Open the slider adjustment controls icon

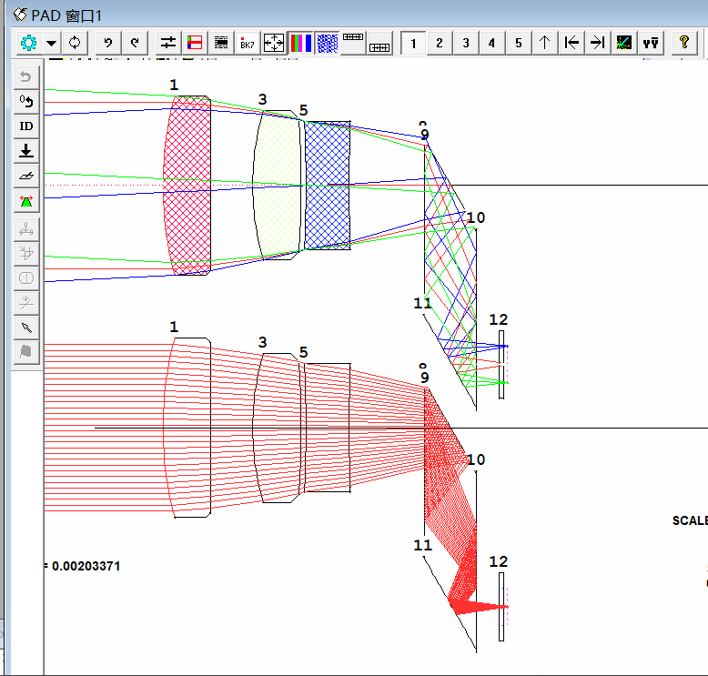[168, 43]
